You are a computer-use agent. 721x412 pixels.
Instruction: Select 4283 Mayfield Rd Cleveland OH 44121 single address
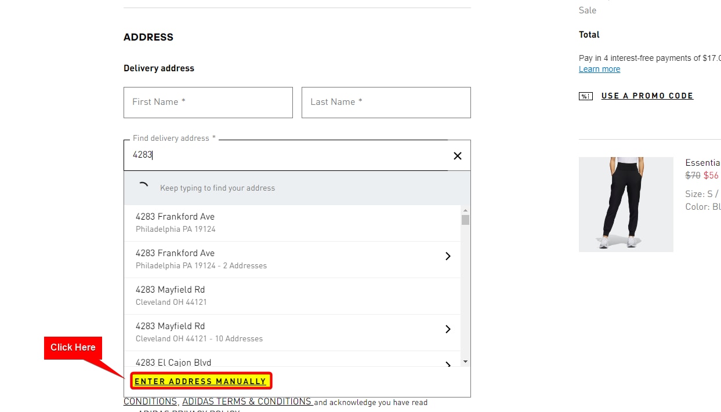pyautogui.click(x=292, y=296)
